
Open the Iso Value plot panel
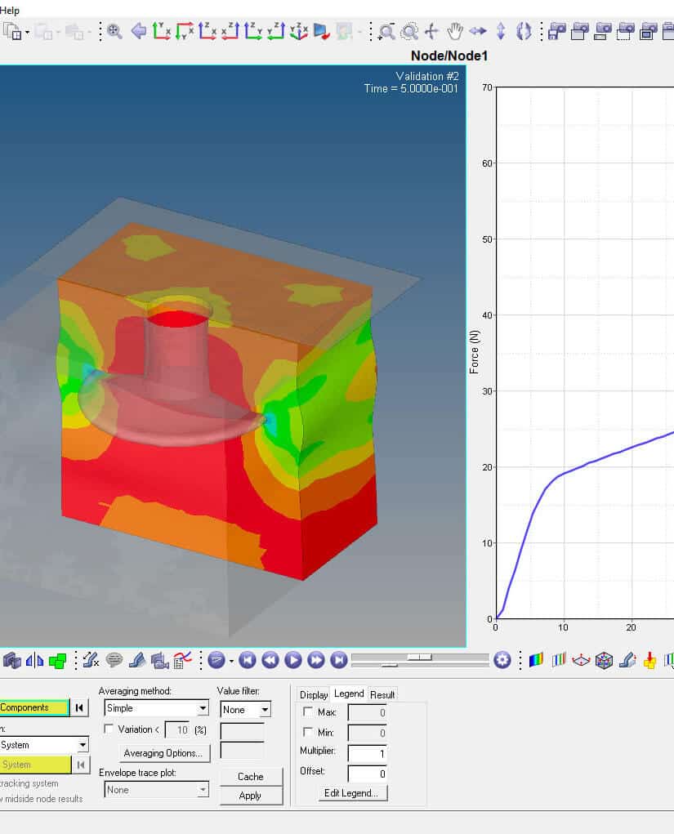tap(560, 660)
